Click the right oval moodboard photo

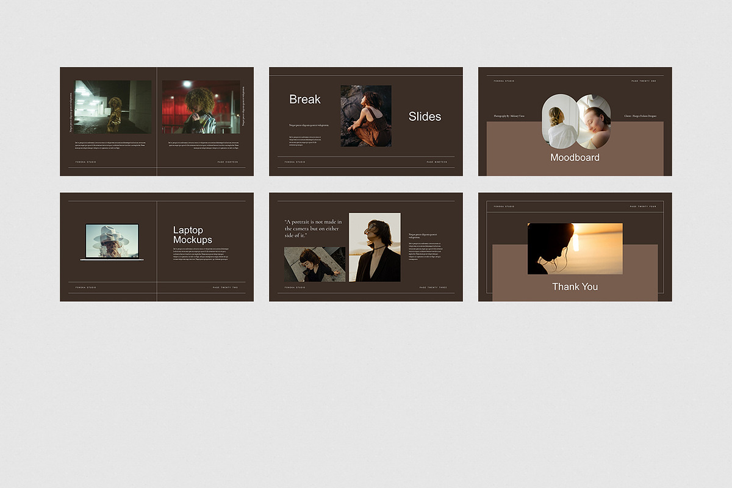coord(594,121)
